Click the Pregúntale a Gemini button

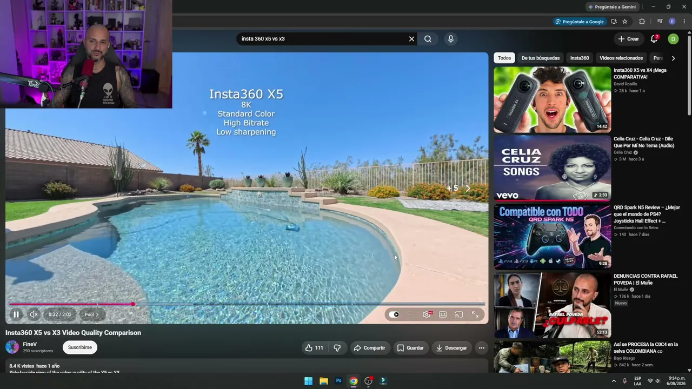coord(612,7)
